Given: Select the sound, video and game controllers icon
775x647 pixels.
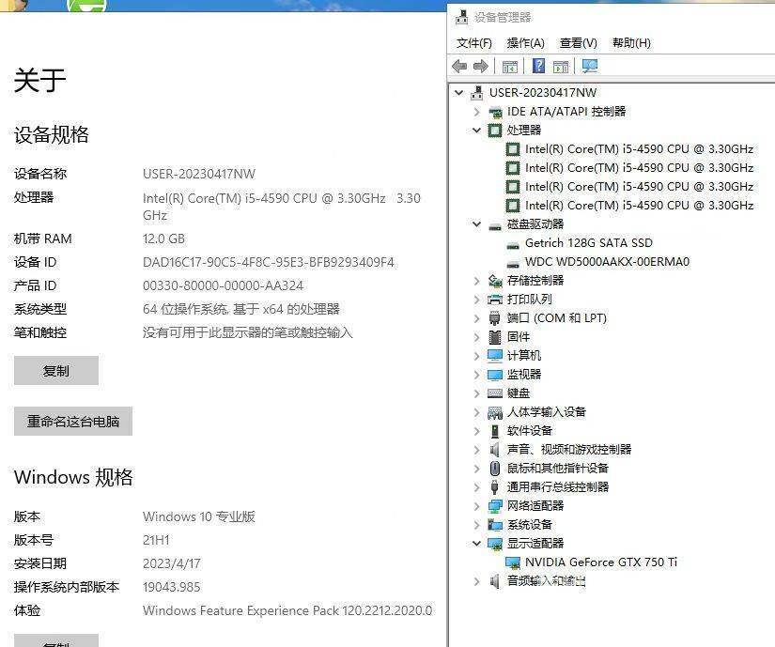Looking at the screenshot, I should pos(495,450).
